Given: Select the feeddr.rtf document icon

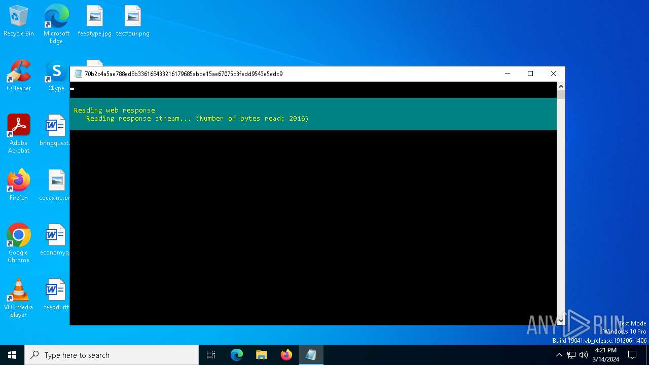Looking at the screenshot, I should 55,295.
